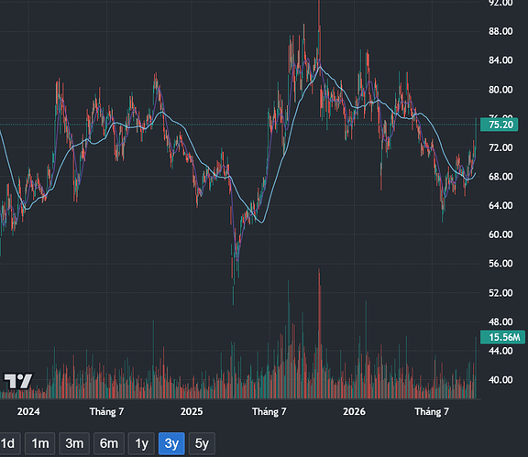The height and width of the screenshot is (457, 528).
Task: Click the 52.00 price axis label
Action: (x=500, y=293)
